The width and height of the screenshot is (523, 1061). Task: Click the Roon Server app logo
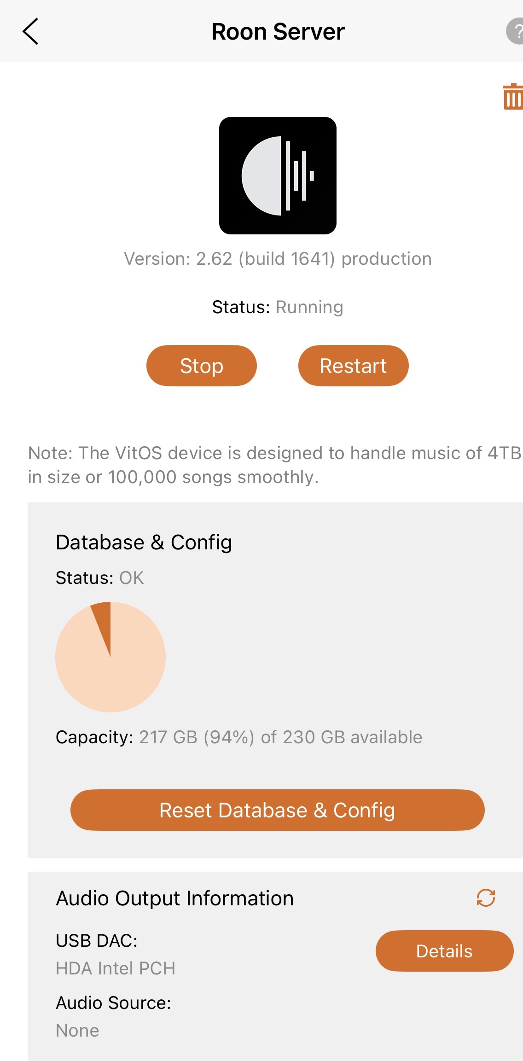point(278,175)
